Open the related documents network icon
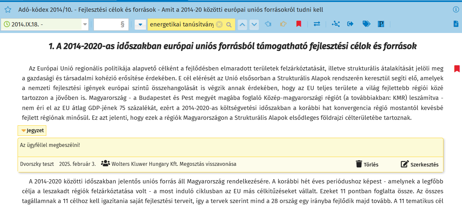462x205 pixels. point(335,24)
